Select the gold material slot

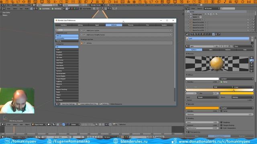(218, 38)
